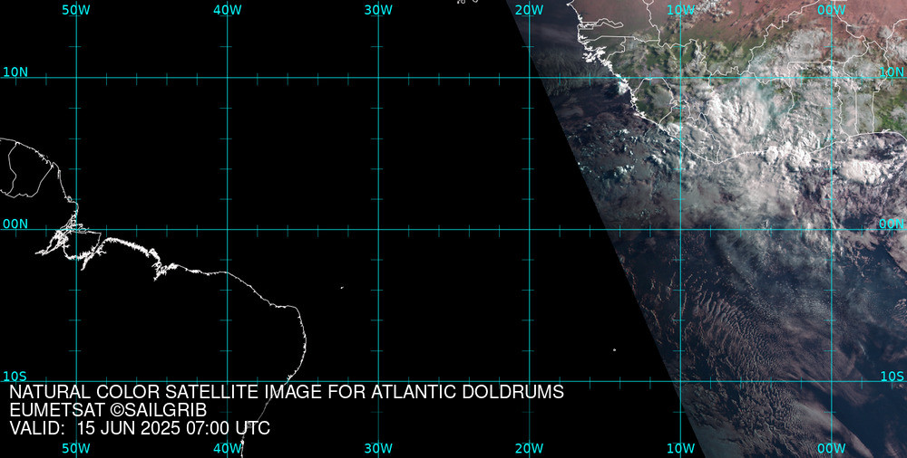Click the left 00N equator label

tap(15, 224)
